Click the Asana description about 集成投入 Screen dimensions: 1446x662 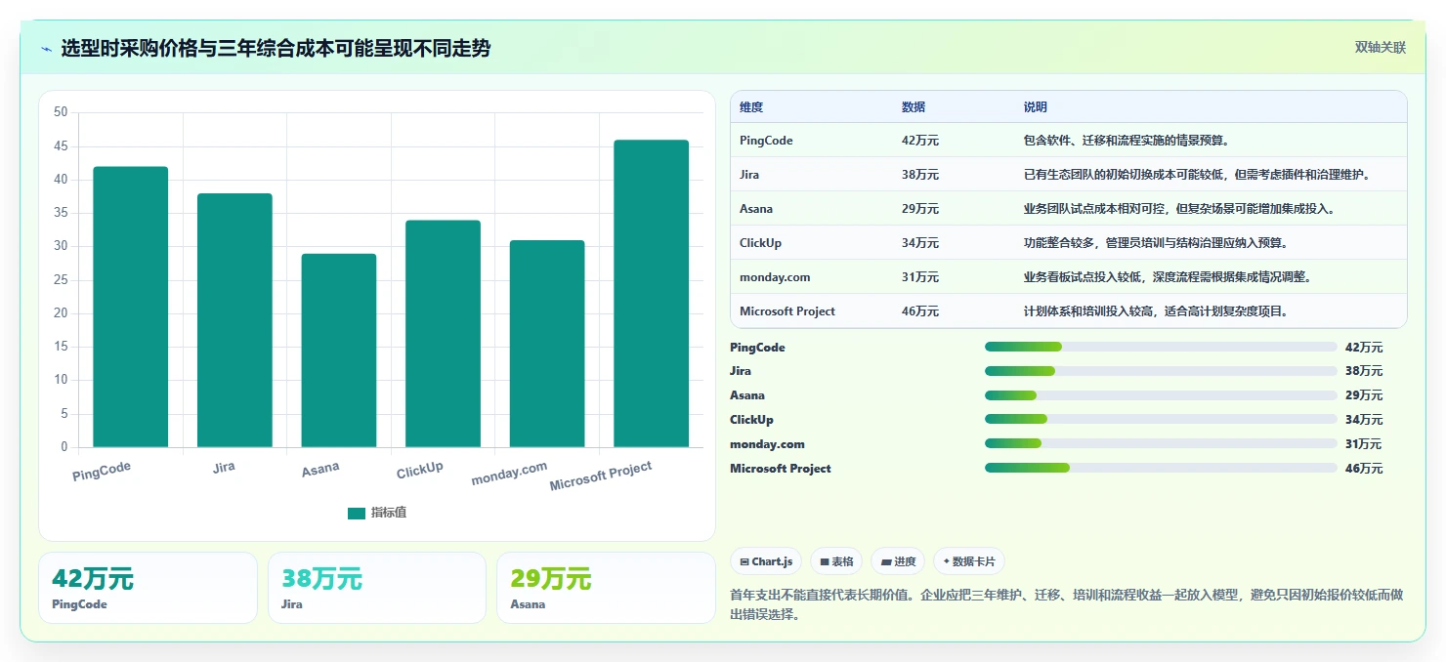click(x=1179, y=209)
